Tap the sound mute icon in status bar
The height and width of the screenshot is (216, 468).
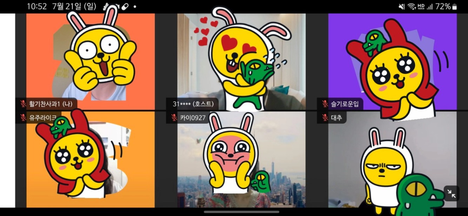tap(402, 7)
